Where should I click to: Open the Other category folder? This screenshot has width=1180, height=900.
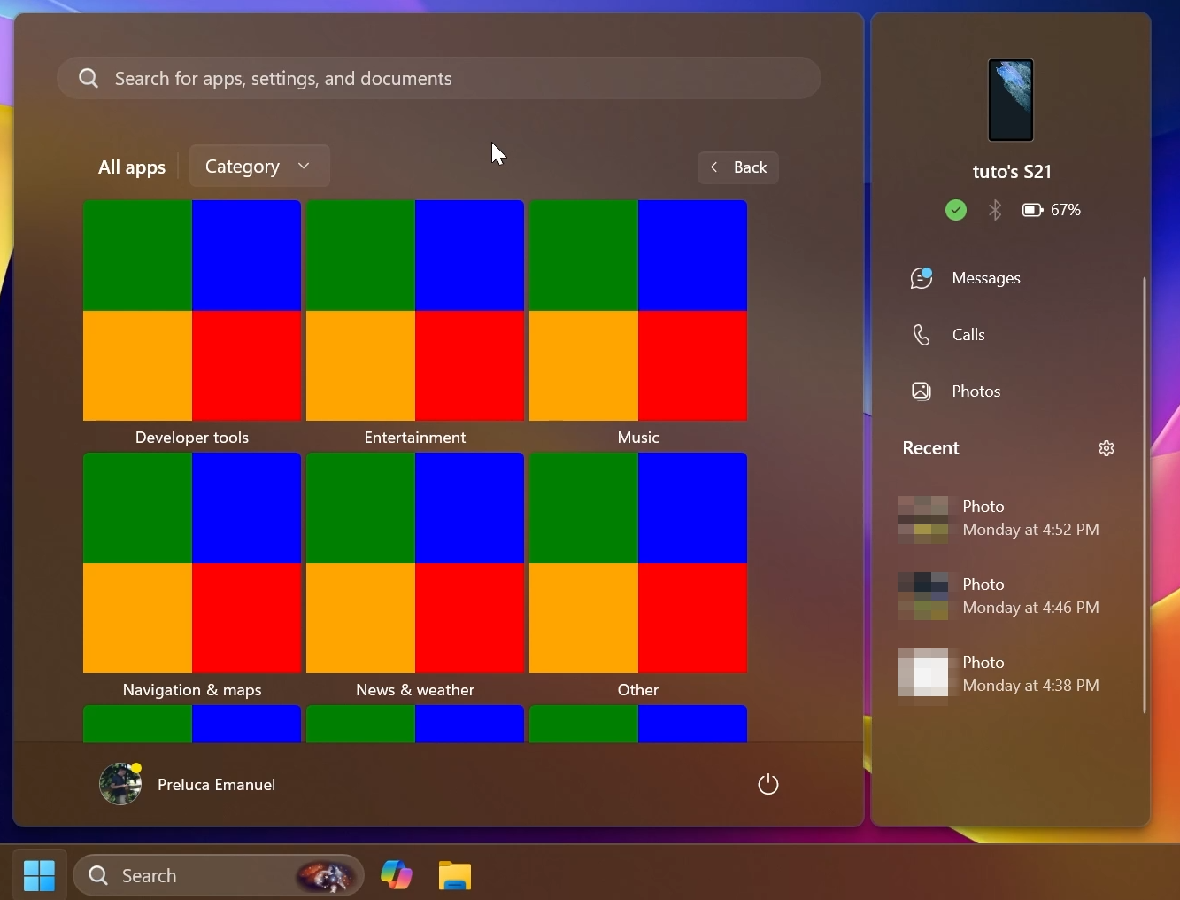(638, 563)
